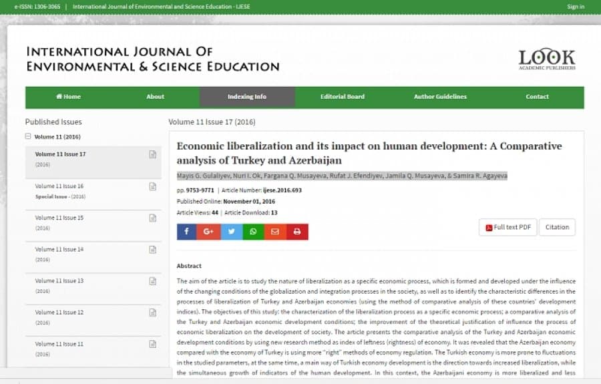
Task: Go to Home in navigation bar
Action: pyautogui.click(x=69, y=97)
